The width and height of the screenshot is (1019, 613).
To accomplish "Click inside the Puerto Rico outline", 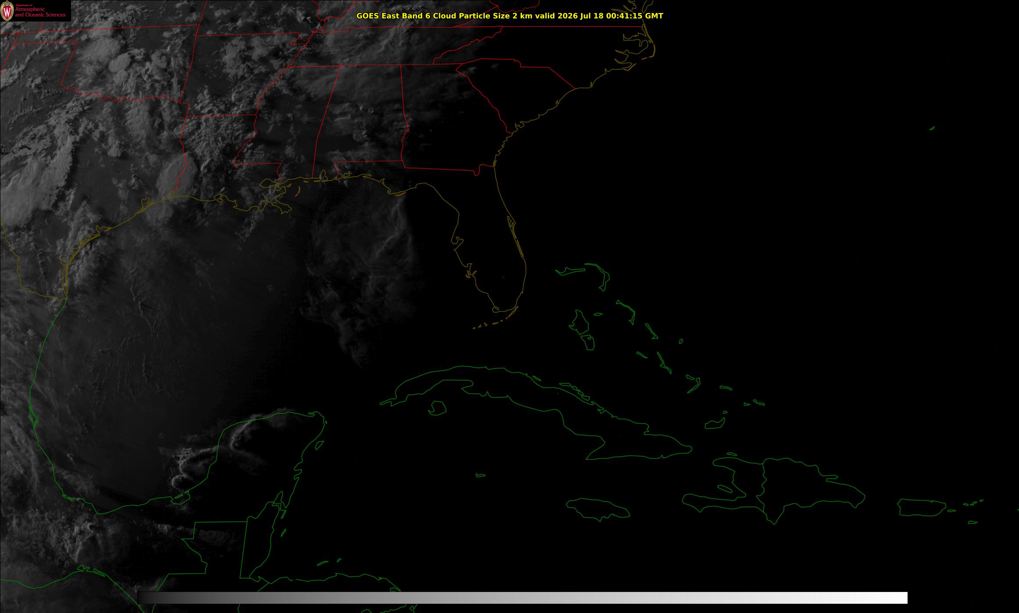I will coord(921,508).
